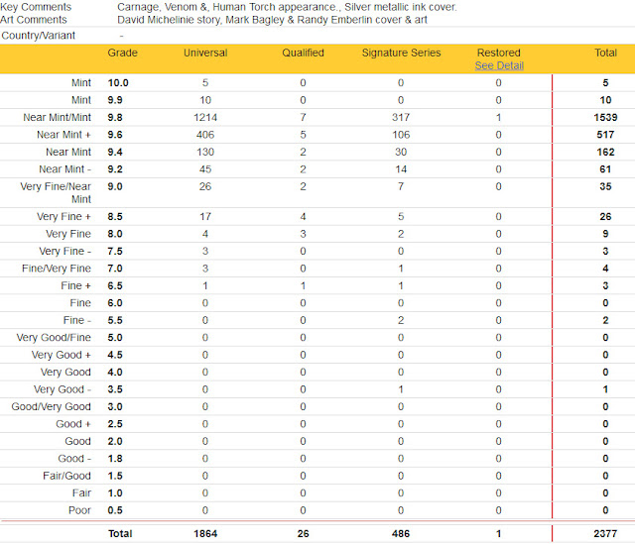The width and height of the screenshot is (635, 544).
Task: Select the 7.5 grade cell
Action: click(115, 252)
